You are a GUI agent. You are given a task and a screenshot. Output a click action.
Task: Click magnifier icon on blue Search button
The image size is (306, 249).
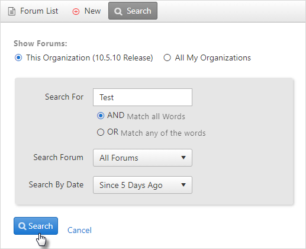tap(22, 226)
